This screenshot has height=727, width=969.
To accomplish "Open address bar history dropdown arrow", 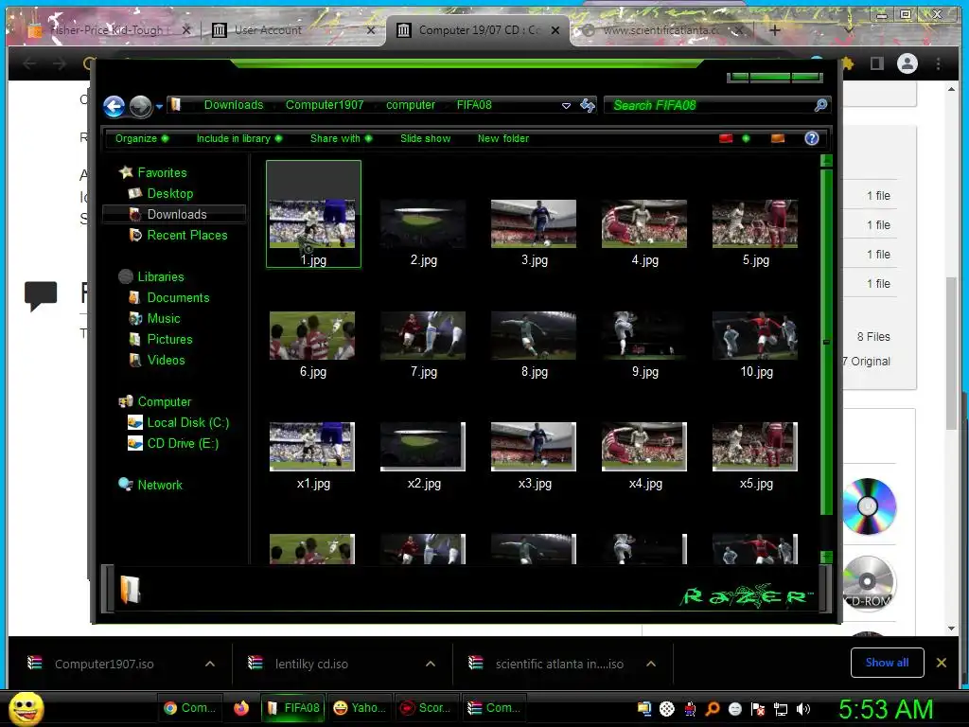I will 566,106.
